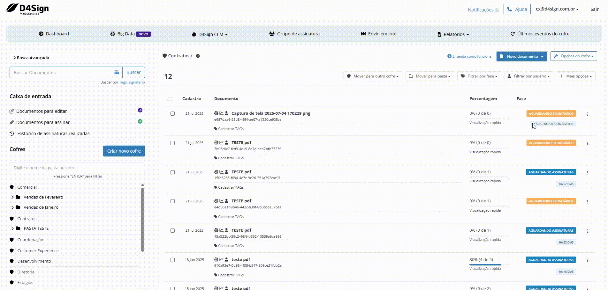
Task: Open the cx@d4sign.com.br account dropdown
Action: (x=557, y=9)
